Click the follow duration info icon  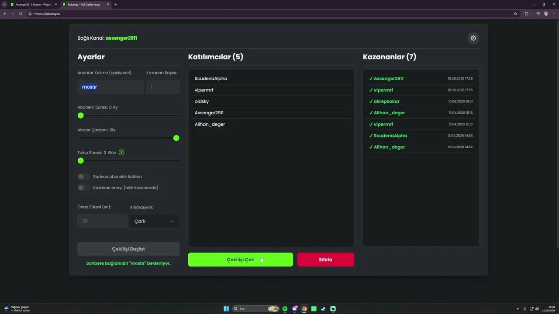click(x=121, y=153)
